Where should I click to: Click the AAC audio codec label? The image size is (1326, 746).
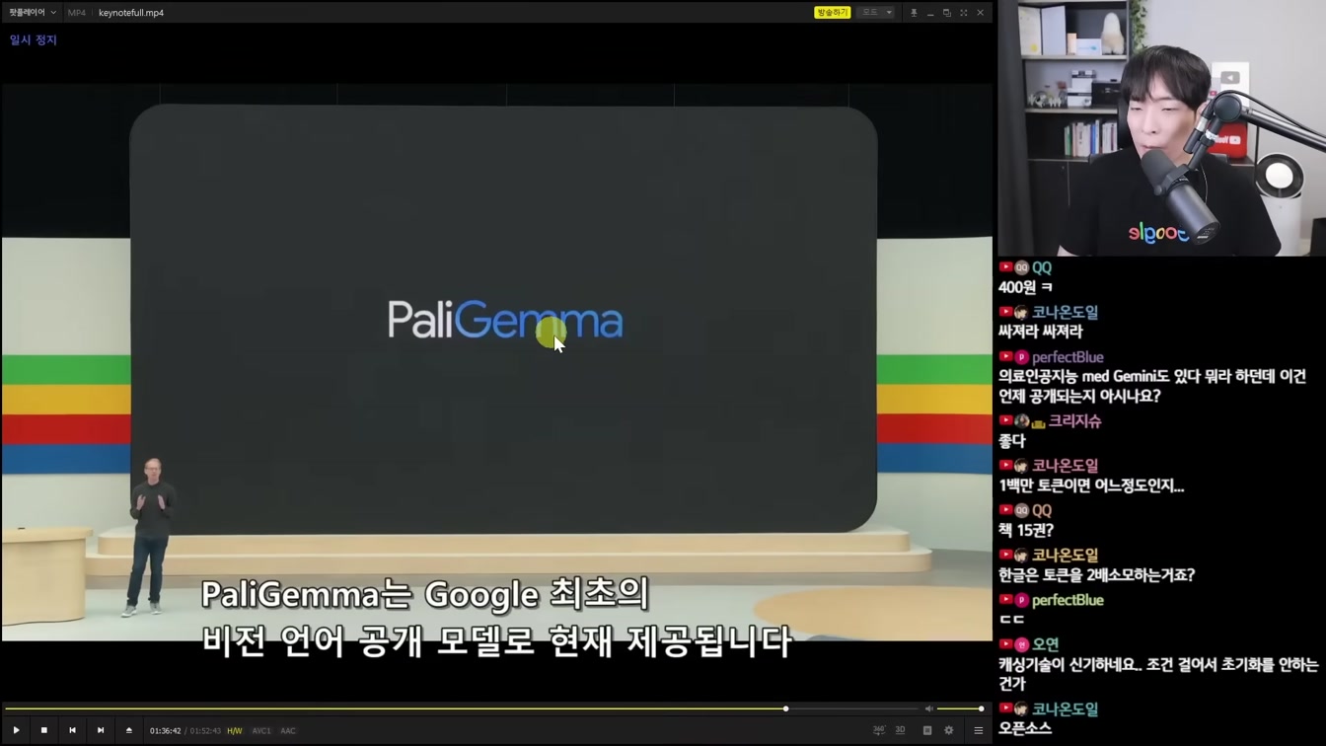pyautogui.click(x=288, y=731)
